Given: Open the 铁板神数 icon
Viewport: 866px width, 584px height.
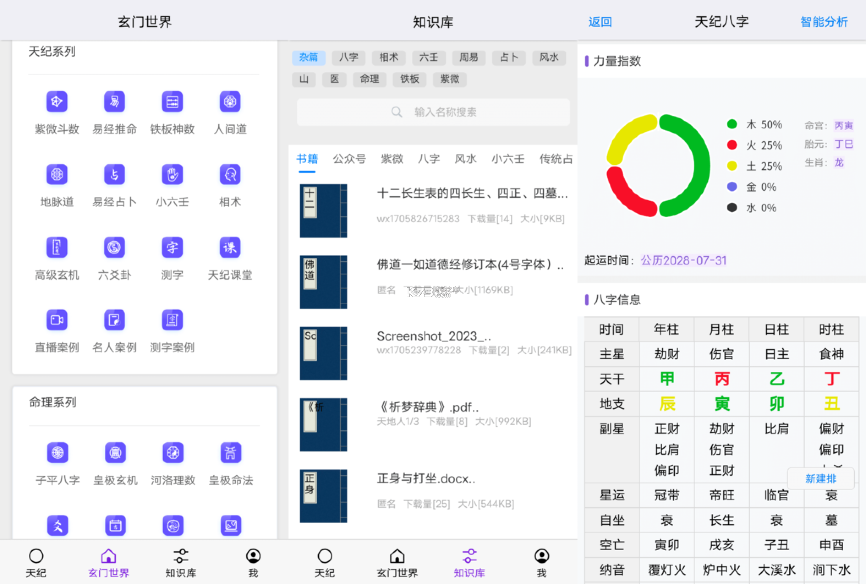Looking at the screenshot, I should (x=172, y=102).
